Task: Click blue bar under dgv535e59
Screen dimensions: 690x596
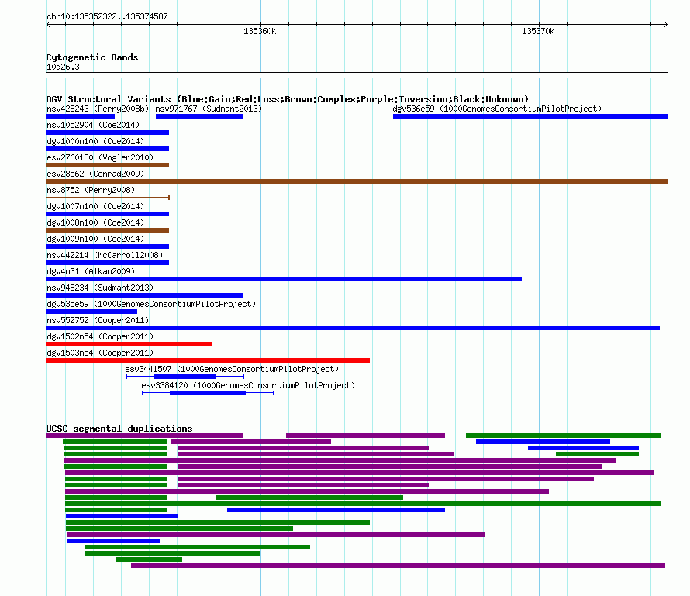Action: [x=91, y=312]
